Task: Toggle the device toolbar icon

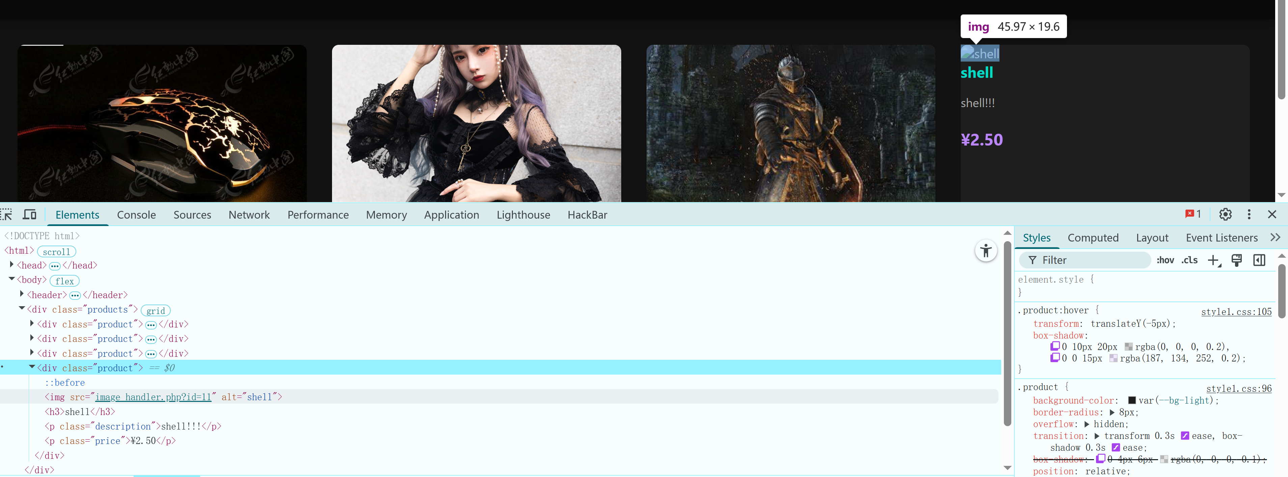Action: pyautogui.click(x=29, y=215)
